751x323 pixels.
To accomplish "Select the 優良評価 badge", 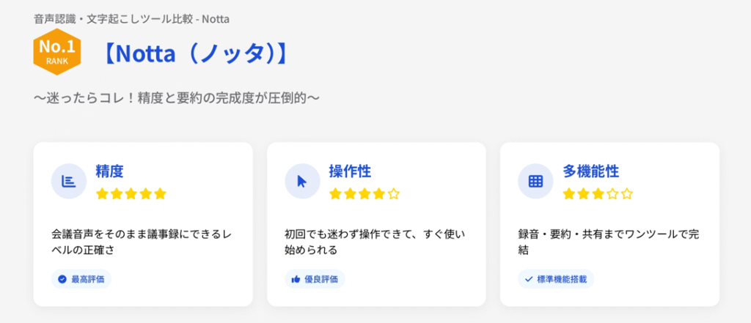I will coord(315,279).
